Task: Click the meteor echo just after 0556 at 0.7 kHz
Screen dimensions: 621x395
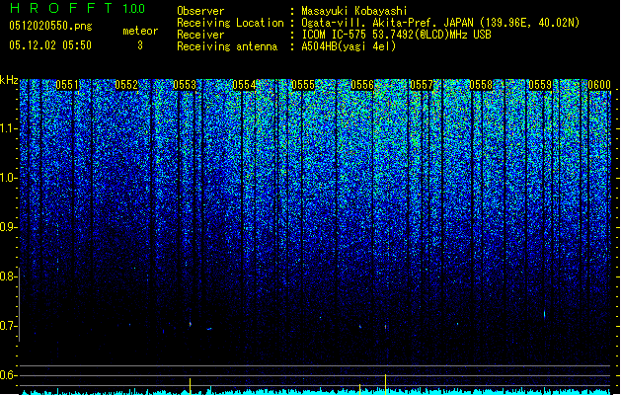Action: pos(385,327)
